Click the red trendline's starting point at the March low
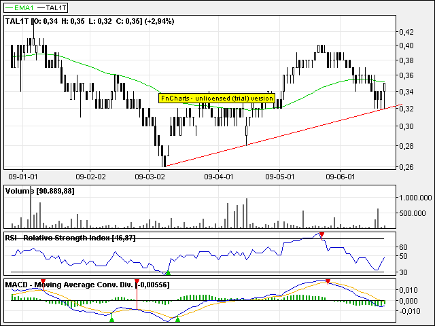This screenshot has height=326, width=435. coord(165,166)
